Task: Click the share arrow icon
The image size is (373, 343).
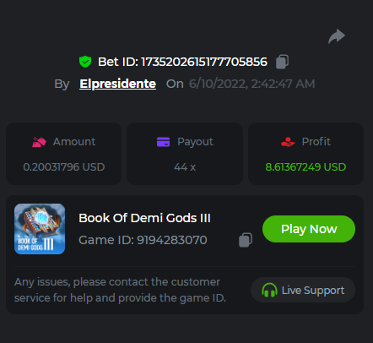Action: click(337, 36)
